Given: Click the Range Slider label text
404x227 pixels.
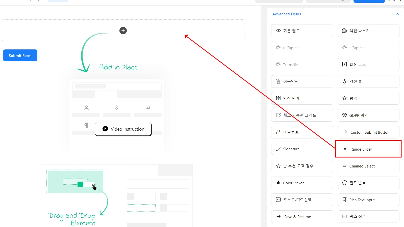Looking at the screenshot, I should click(361, 149).
